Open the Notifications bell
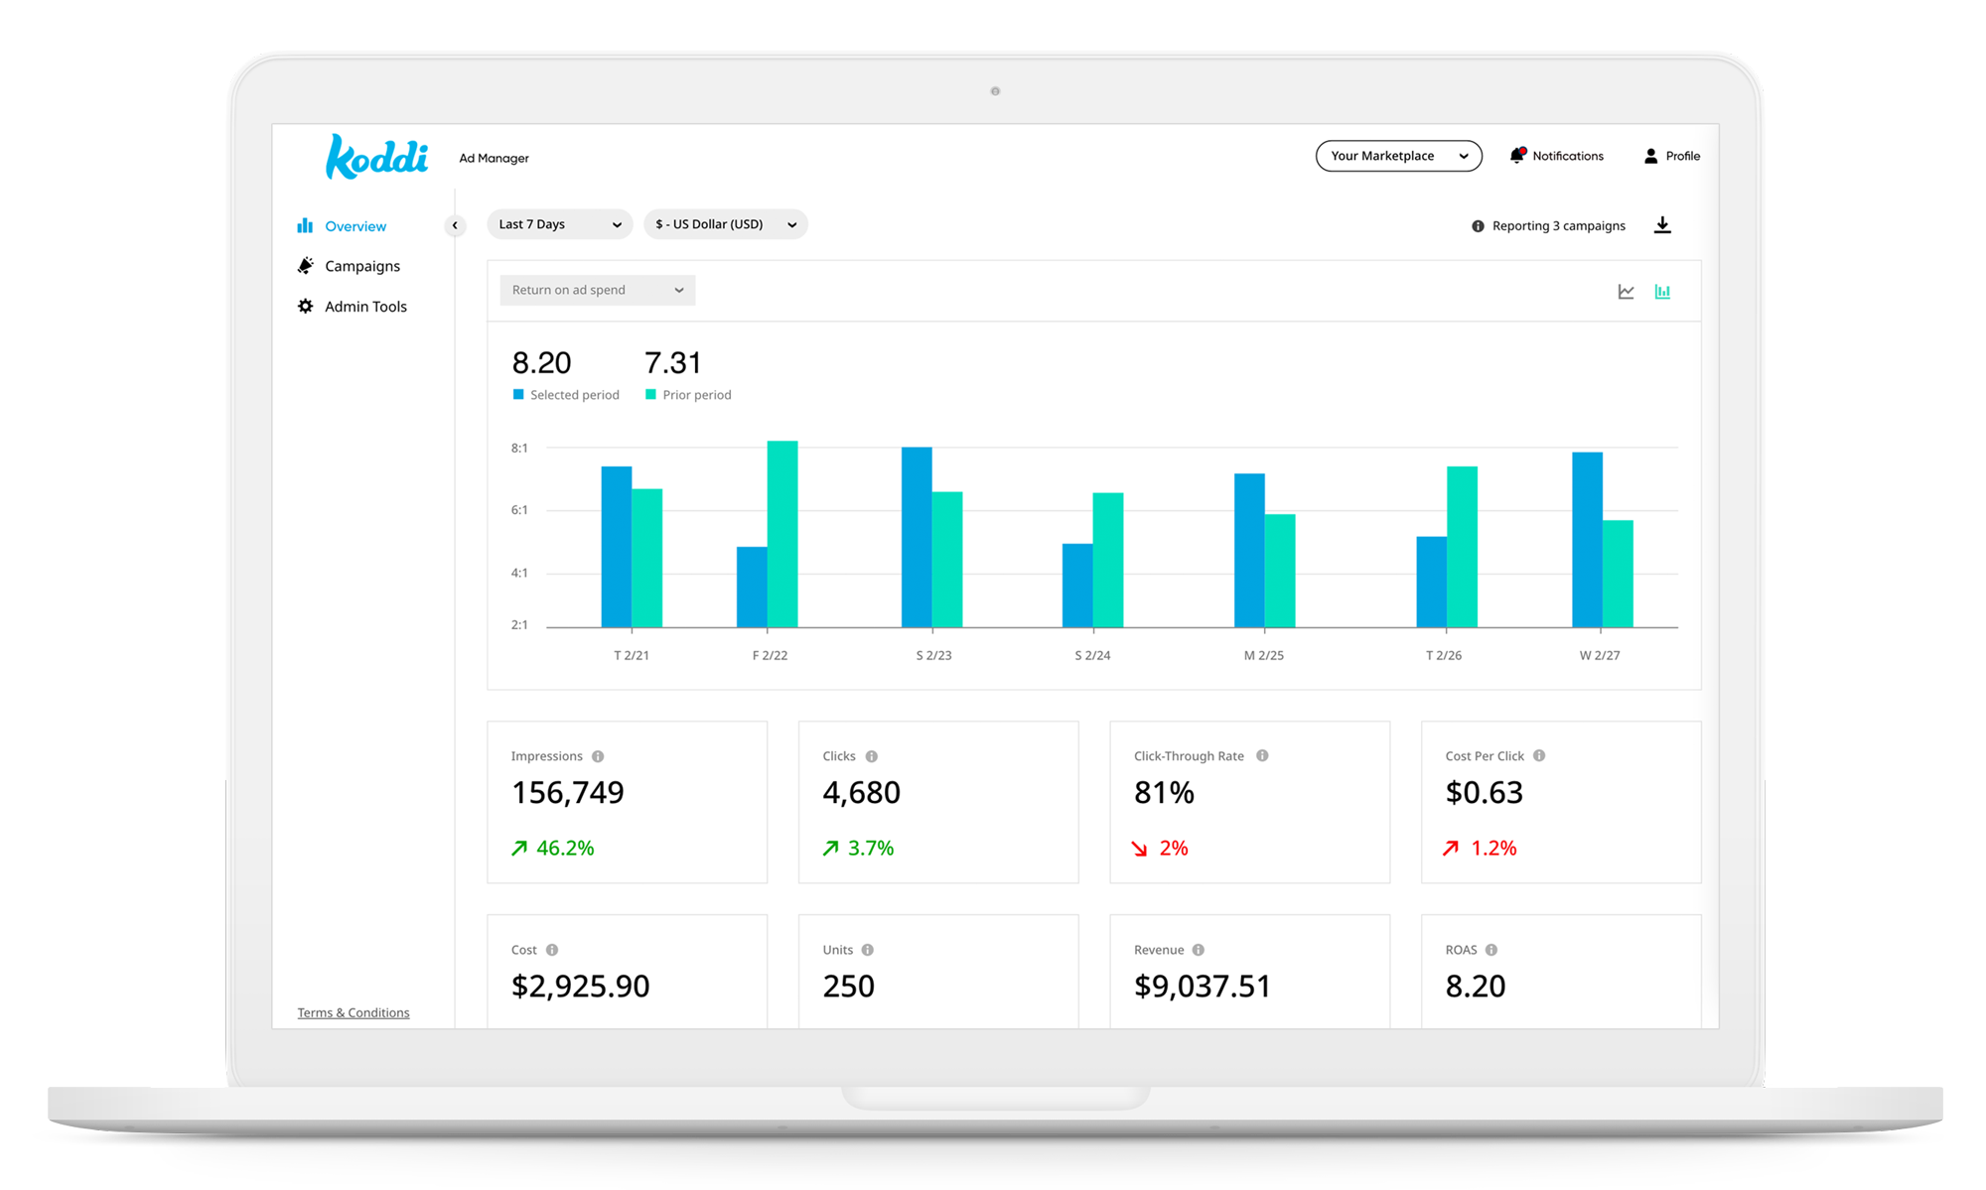This screenshot has height=1190, width=1986. click(1518, 155)
